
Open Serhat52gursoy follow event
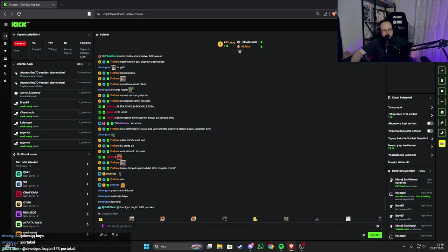click(x=52, y=94)
